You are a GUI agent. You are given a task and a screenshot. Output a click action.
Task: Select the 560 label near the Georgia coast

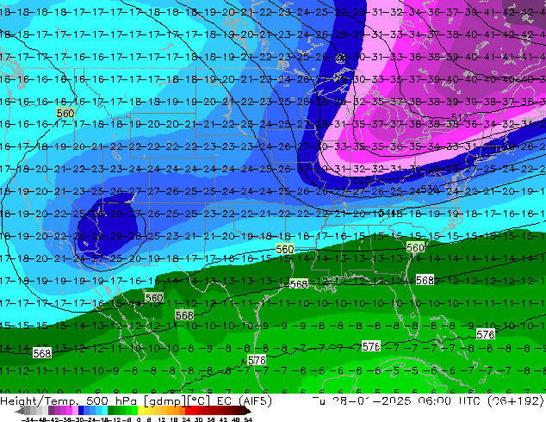(x=415, y=247)
